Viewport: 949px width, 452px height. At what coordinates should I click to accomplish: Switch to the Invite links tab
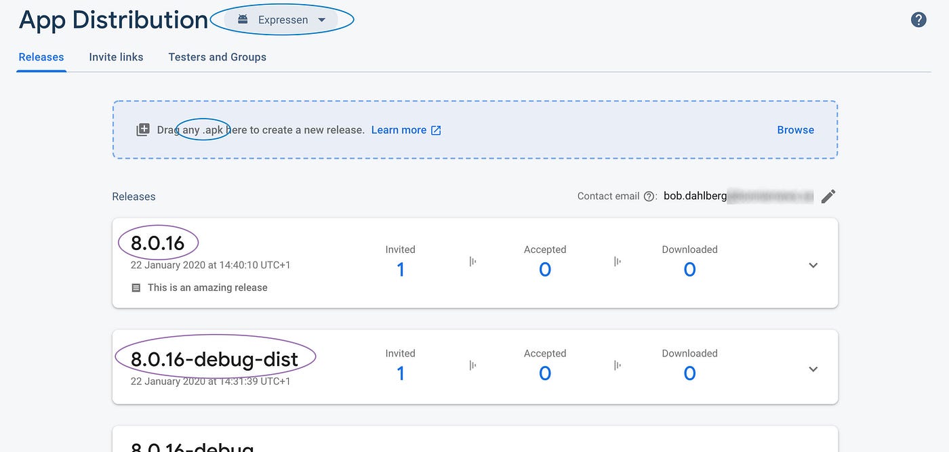coord(116,57)
